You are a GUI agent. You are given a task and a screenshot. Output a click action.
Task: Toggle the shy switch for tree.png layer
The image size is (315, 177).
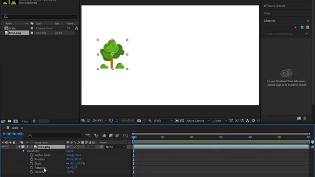pyautogui.click(x=68, y=147)
